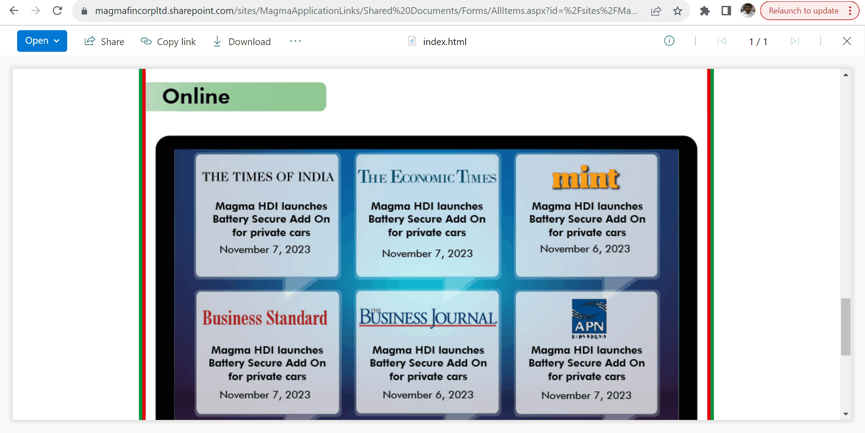Click the vertical scrollbar thumb

(x=846, y=327)
